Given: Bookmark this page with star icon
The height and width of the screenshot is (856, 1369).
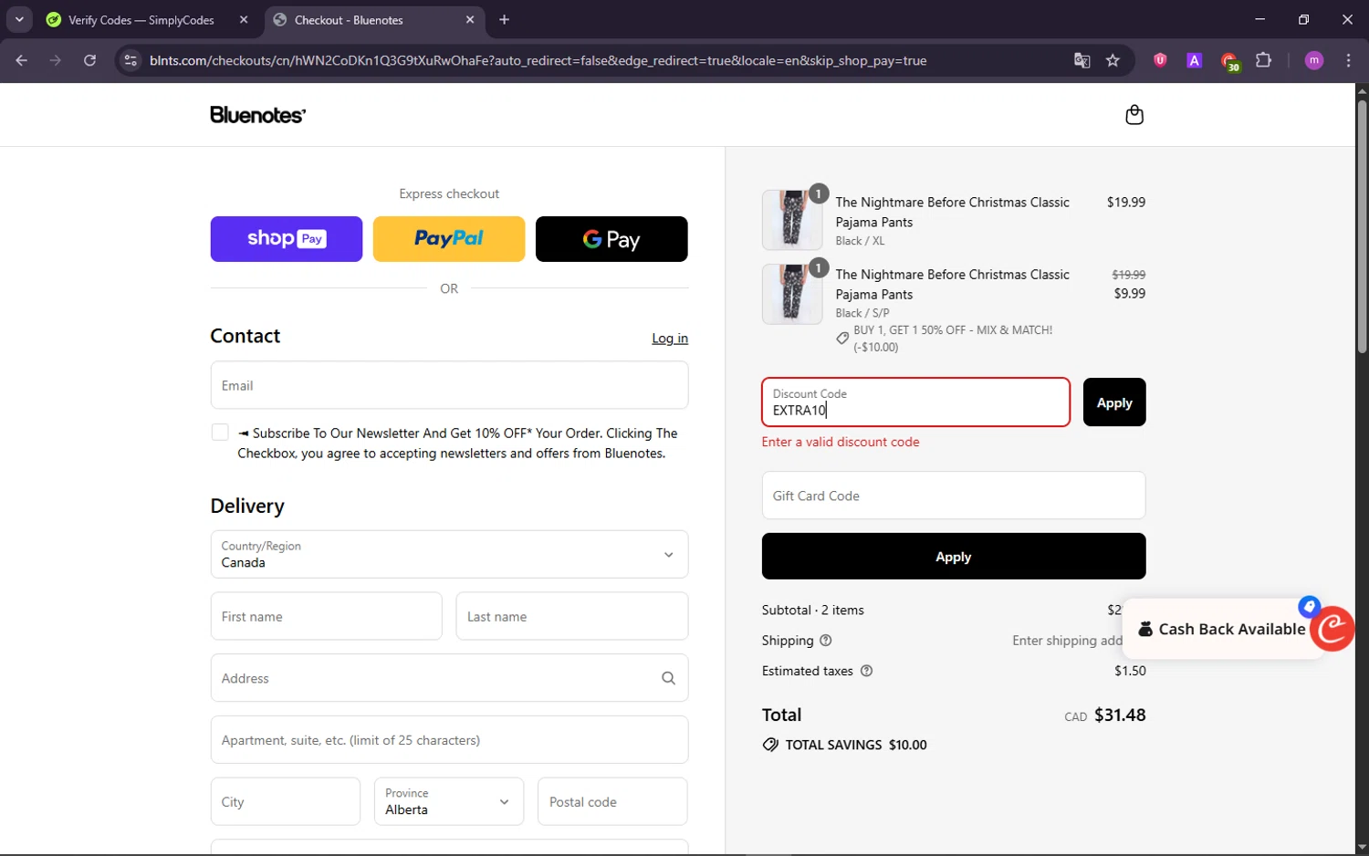Looking at the screenshot, I should pos(1113,60).
